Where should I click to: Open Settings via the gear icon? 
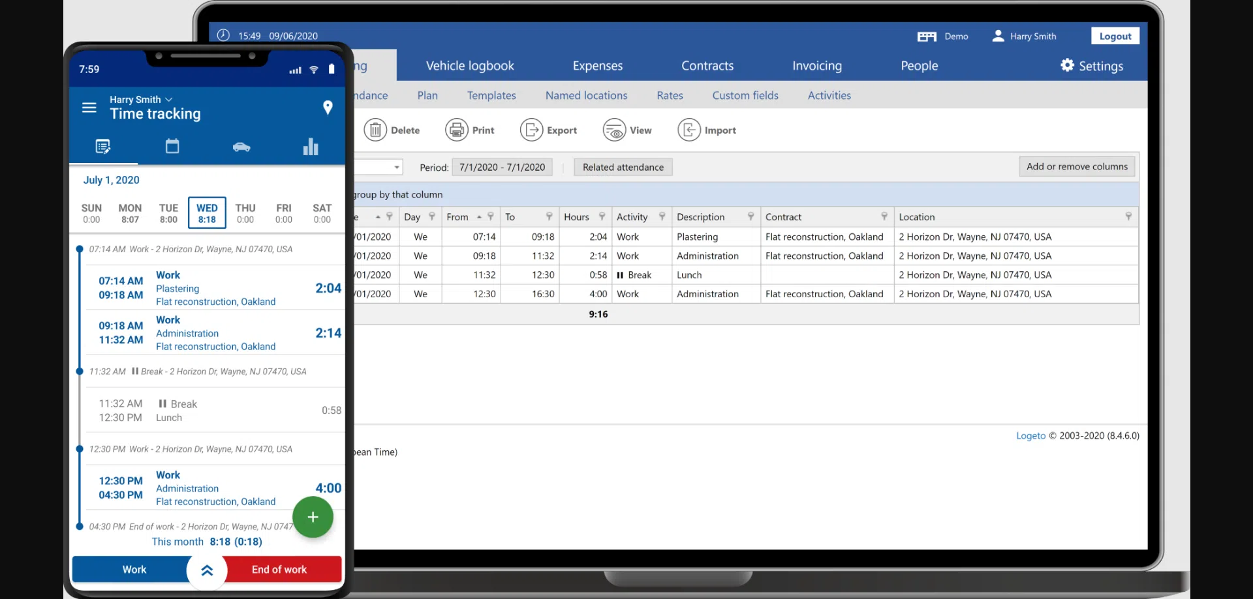1067,65
